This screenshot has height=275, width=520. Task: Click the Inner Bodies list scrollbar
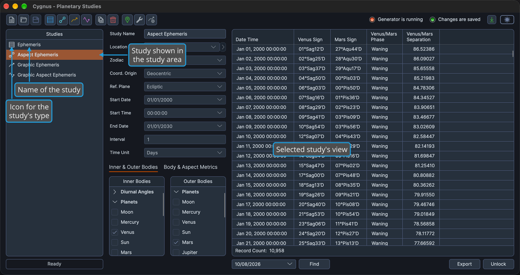tap(163, 204)
